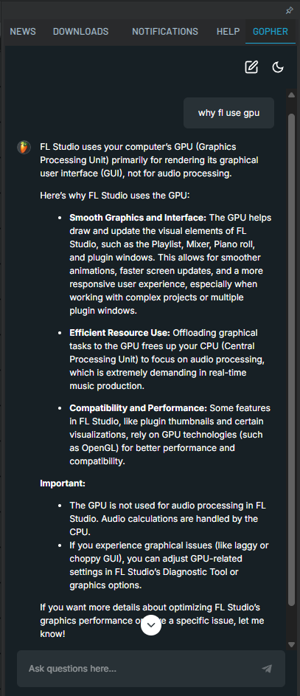The width and height of the screenshot is (300, 696).
Task: Click the 'why fl use gpu' message bubble
Action: click(x=229, y=113)
